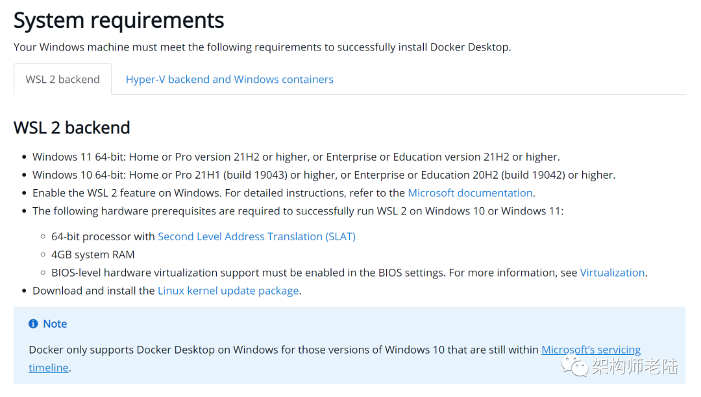Viewport: 701px width, 397px height.
Task: Click the WSL 2 backend section heading
Action: point(71,128)
